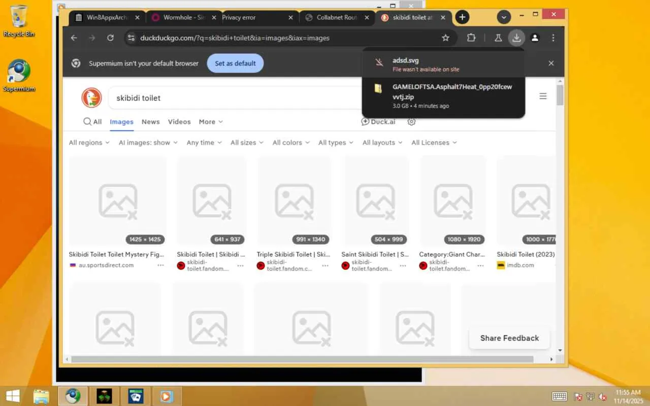650x406 pixels.
Task: Open the 1425 × 1425 image thumbnail
Action: [x=117, y=201]
